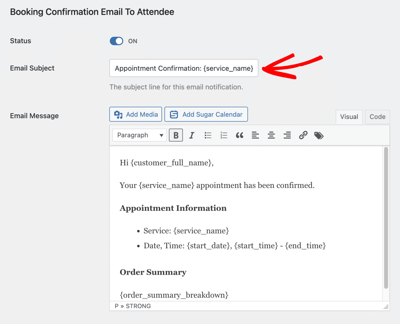Click the Add Sugar Calendar button
The width and height of the screenshot is (400, 324).
(206, 114)
